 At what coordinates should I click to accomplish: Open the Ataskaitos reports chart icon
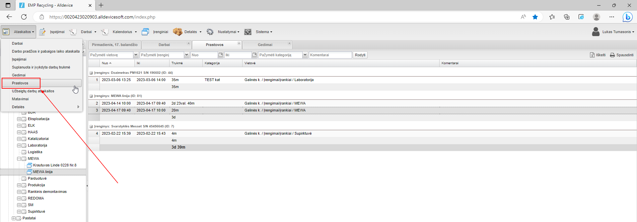pos(6,32)
